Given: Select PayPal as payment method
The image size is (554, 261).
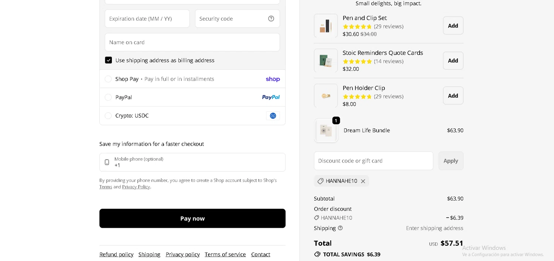Looking at the screenshot, I should click(x=108, y=97).
